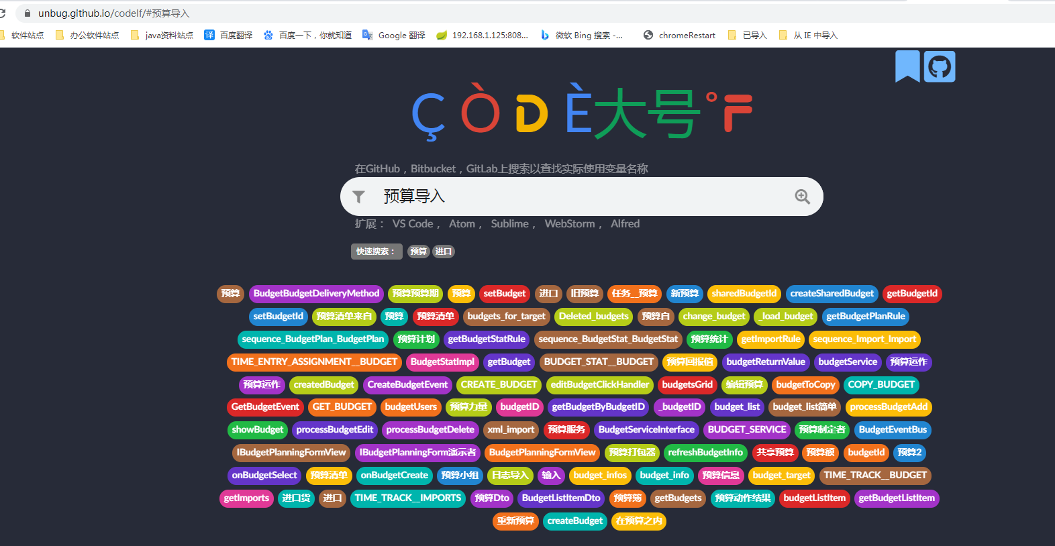This screenshot has height=546, width=1055.
Task: Open the 192.168.1.125 bookmark
Action: pyautogui.click(x=483, y=35)
